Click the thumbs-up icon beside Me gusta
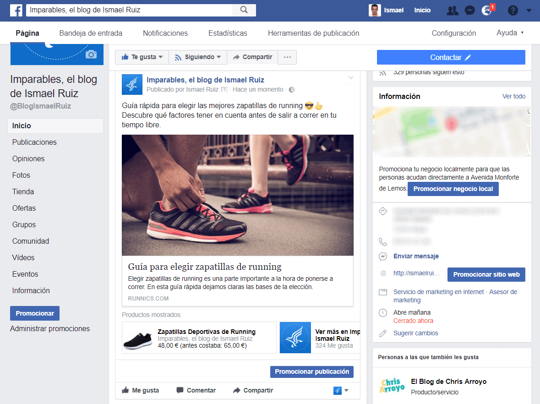540x404 pixels. (x=125, y=390)
